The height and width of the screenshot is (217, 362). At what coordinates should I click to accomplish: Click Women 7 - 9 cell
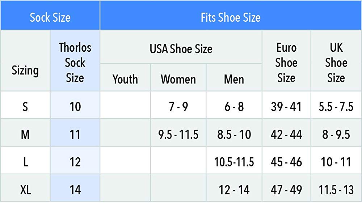(178, 105)
